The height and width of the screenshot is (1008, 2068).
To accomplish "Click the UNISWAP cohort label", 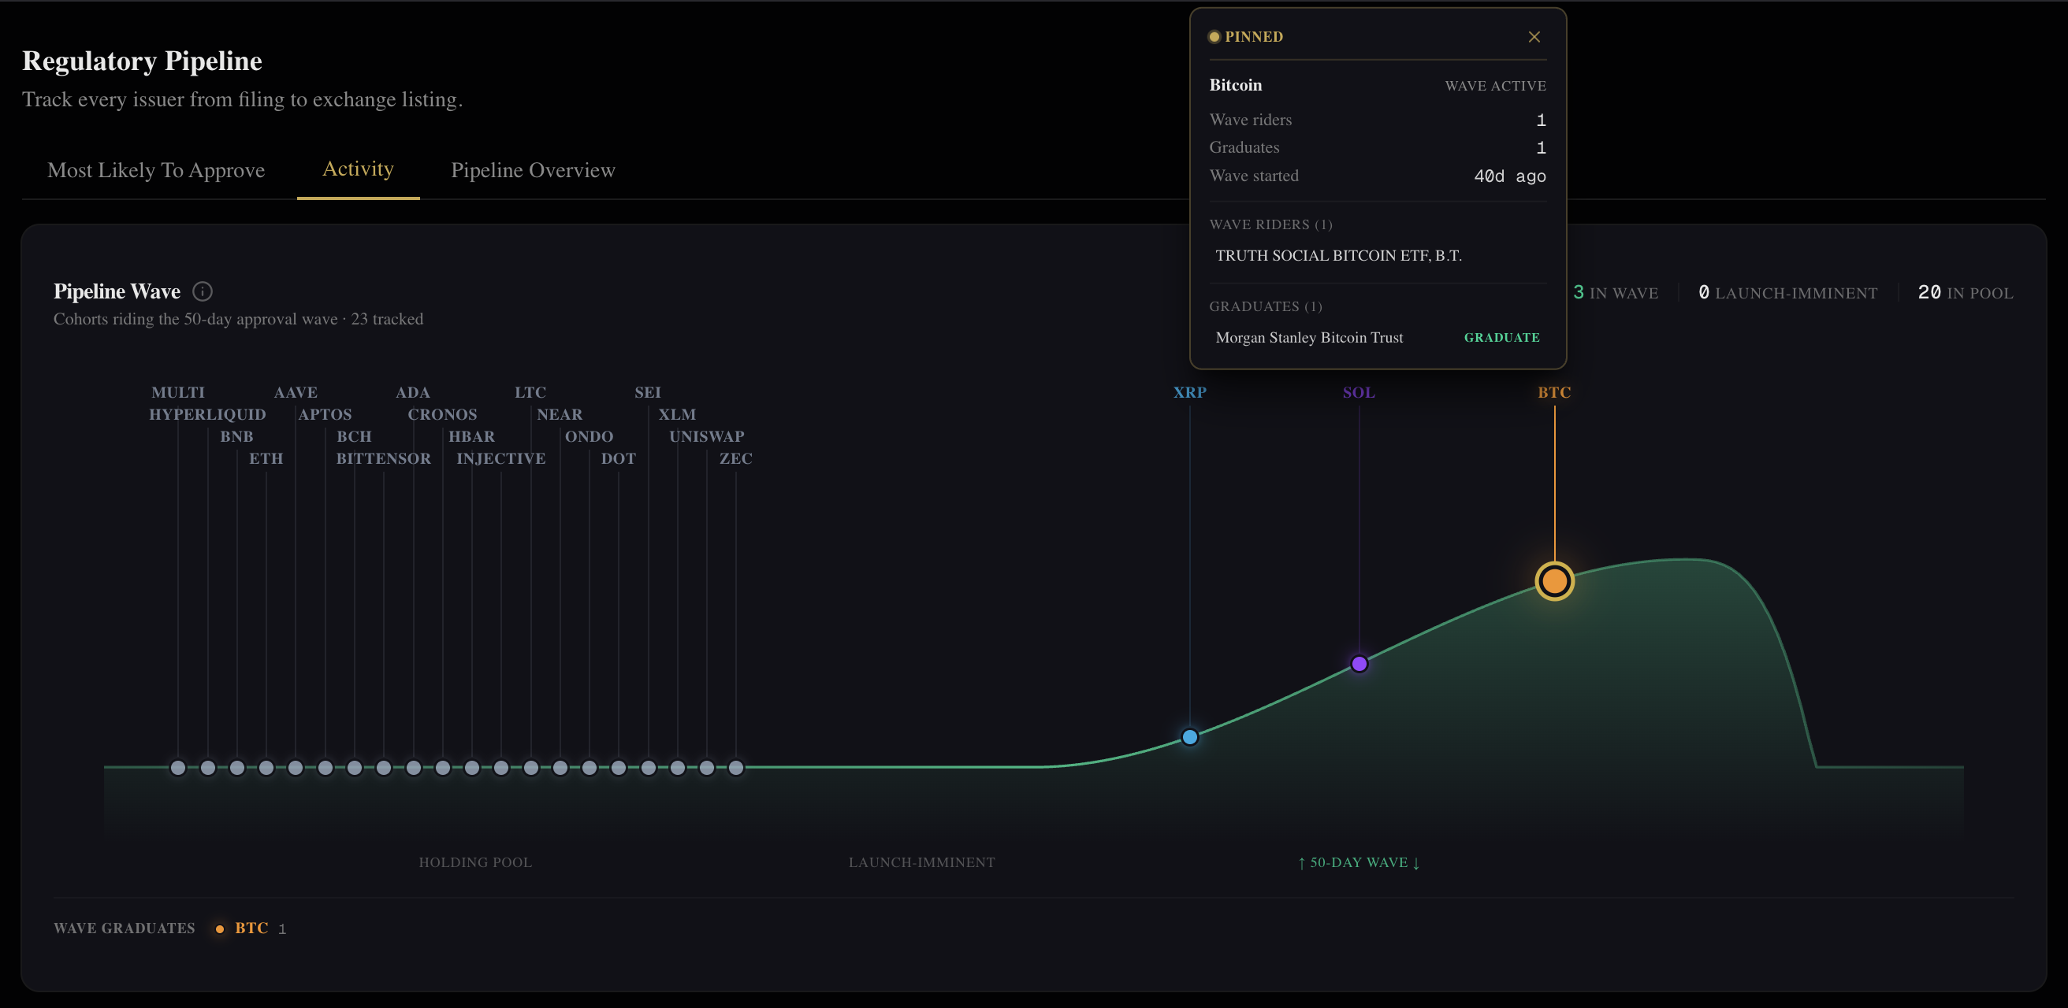I will point(706,436).
